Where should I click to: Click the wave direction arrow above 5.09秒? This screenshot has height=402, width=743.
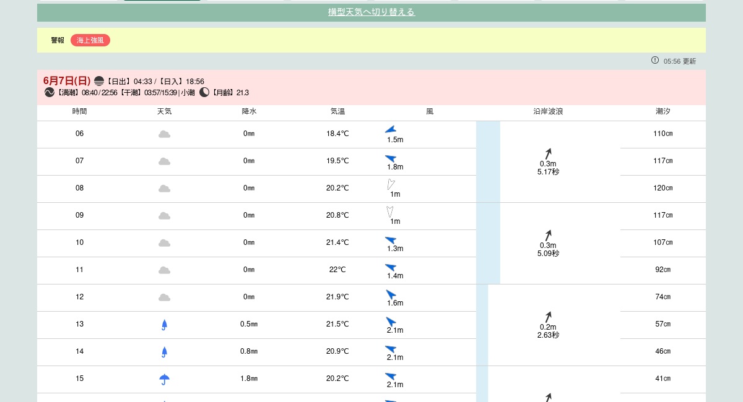coord(548,235)
